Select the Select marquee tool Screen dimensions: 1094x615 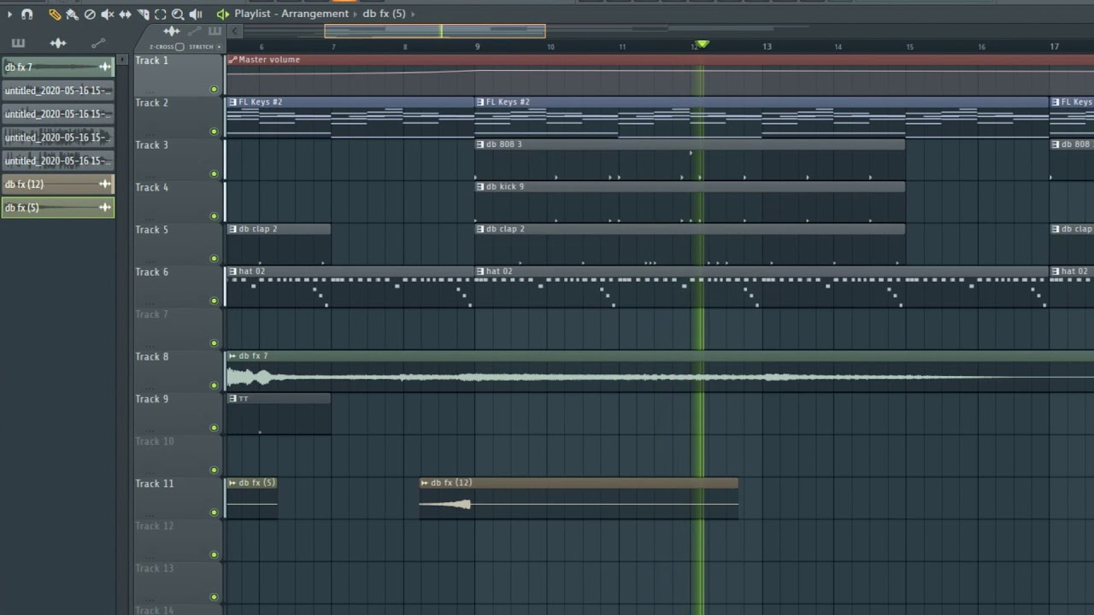pyautogui.click(x=160, y=14)
